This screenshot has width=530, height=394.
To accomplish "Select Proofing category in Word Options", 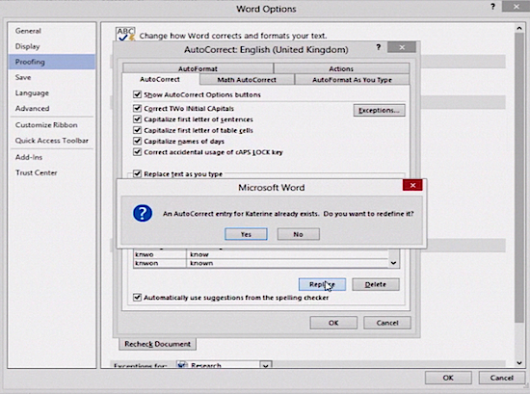I will point(52,62).
